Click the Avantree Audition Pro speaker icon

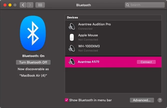pos(72,26)
